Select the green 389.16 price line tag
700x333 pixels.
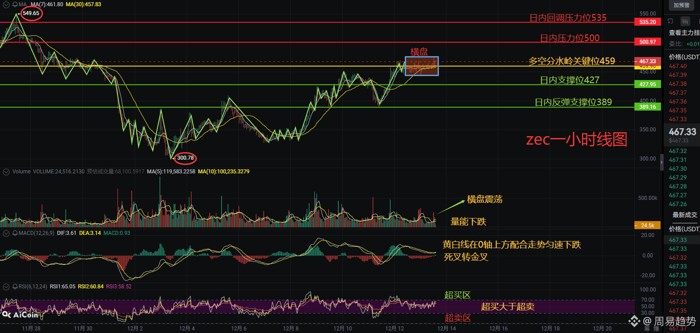[648, 107]
